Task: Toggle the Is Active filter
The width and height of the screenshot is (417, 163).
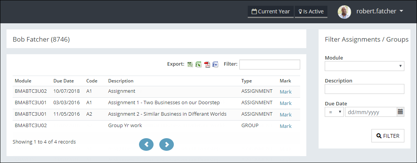Action: tap(311, 11)
